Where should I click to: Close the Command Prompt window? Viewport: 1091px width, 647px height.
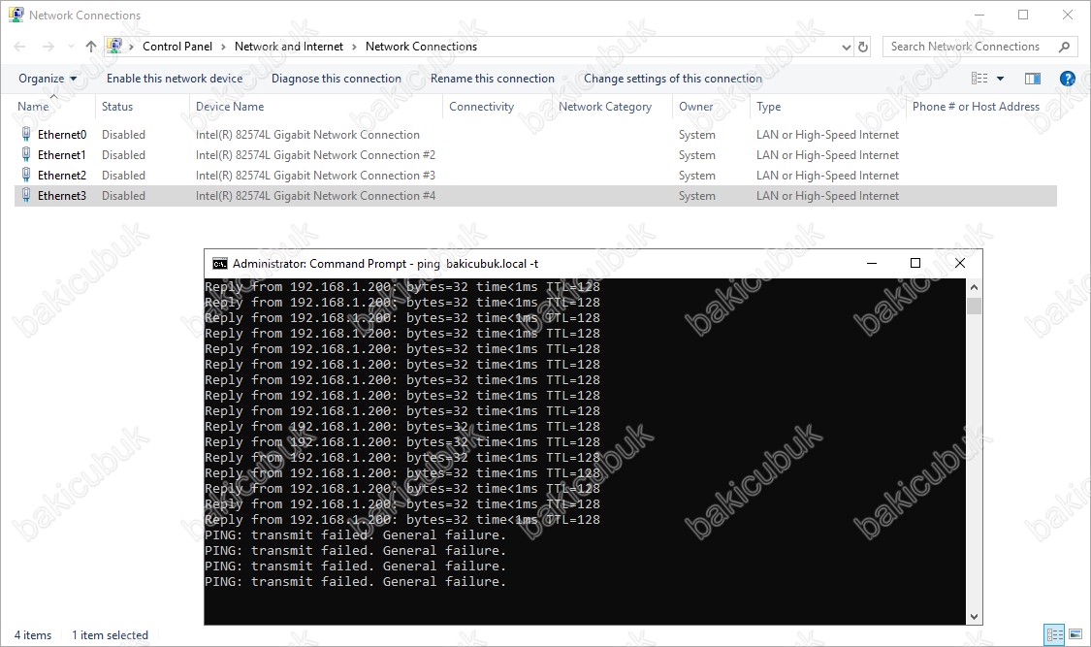pos(959,263)
